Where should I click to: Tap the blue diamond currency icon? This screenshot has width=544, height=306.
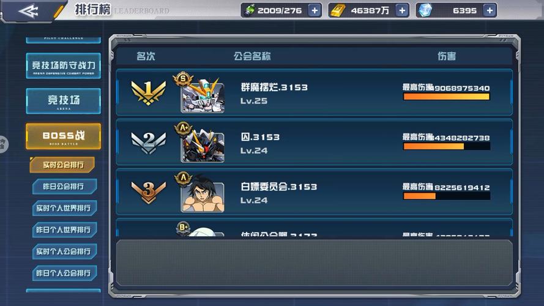tap(425, 10)
